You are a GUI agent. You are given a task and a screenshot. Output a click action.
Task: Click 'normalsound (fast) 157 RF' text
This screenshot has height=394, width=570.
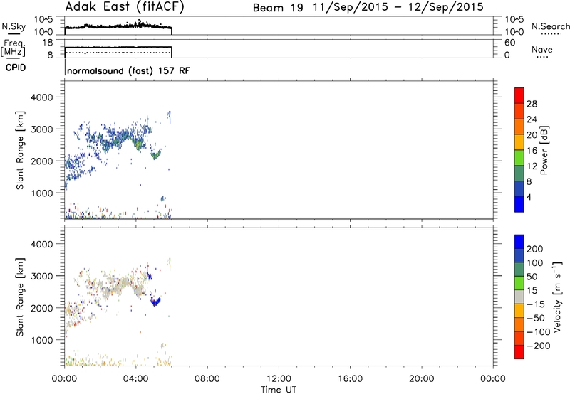tap(128, 70)
